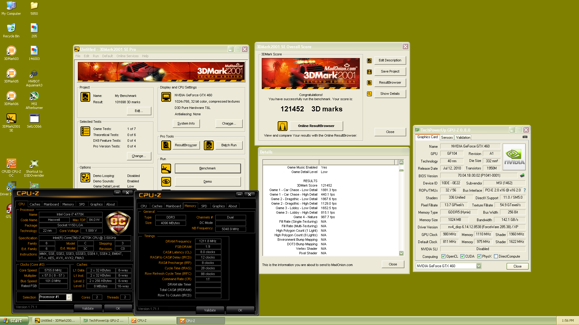Click Close in the Details window

393,264
